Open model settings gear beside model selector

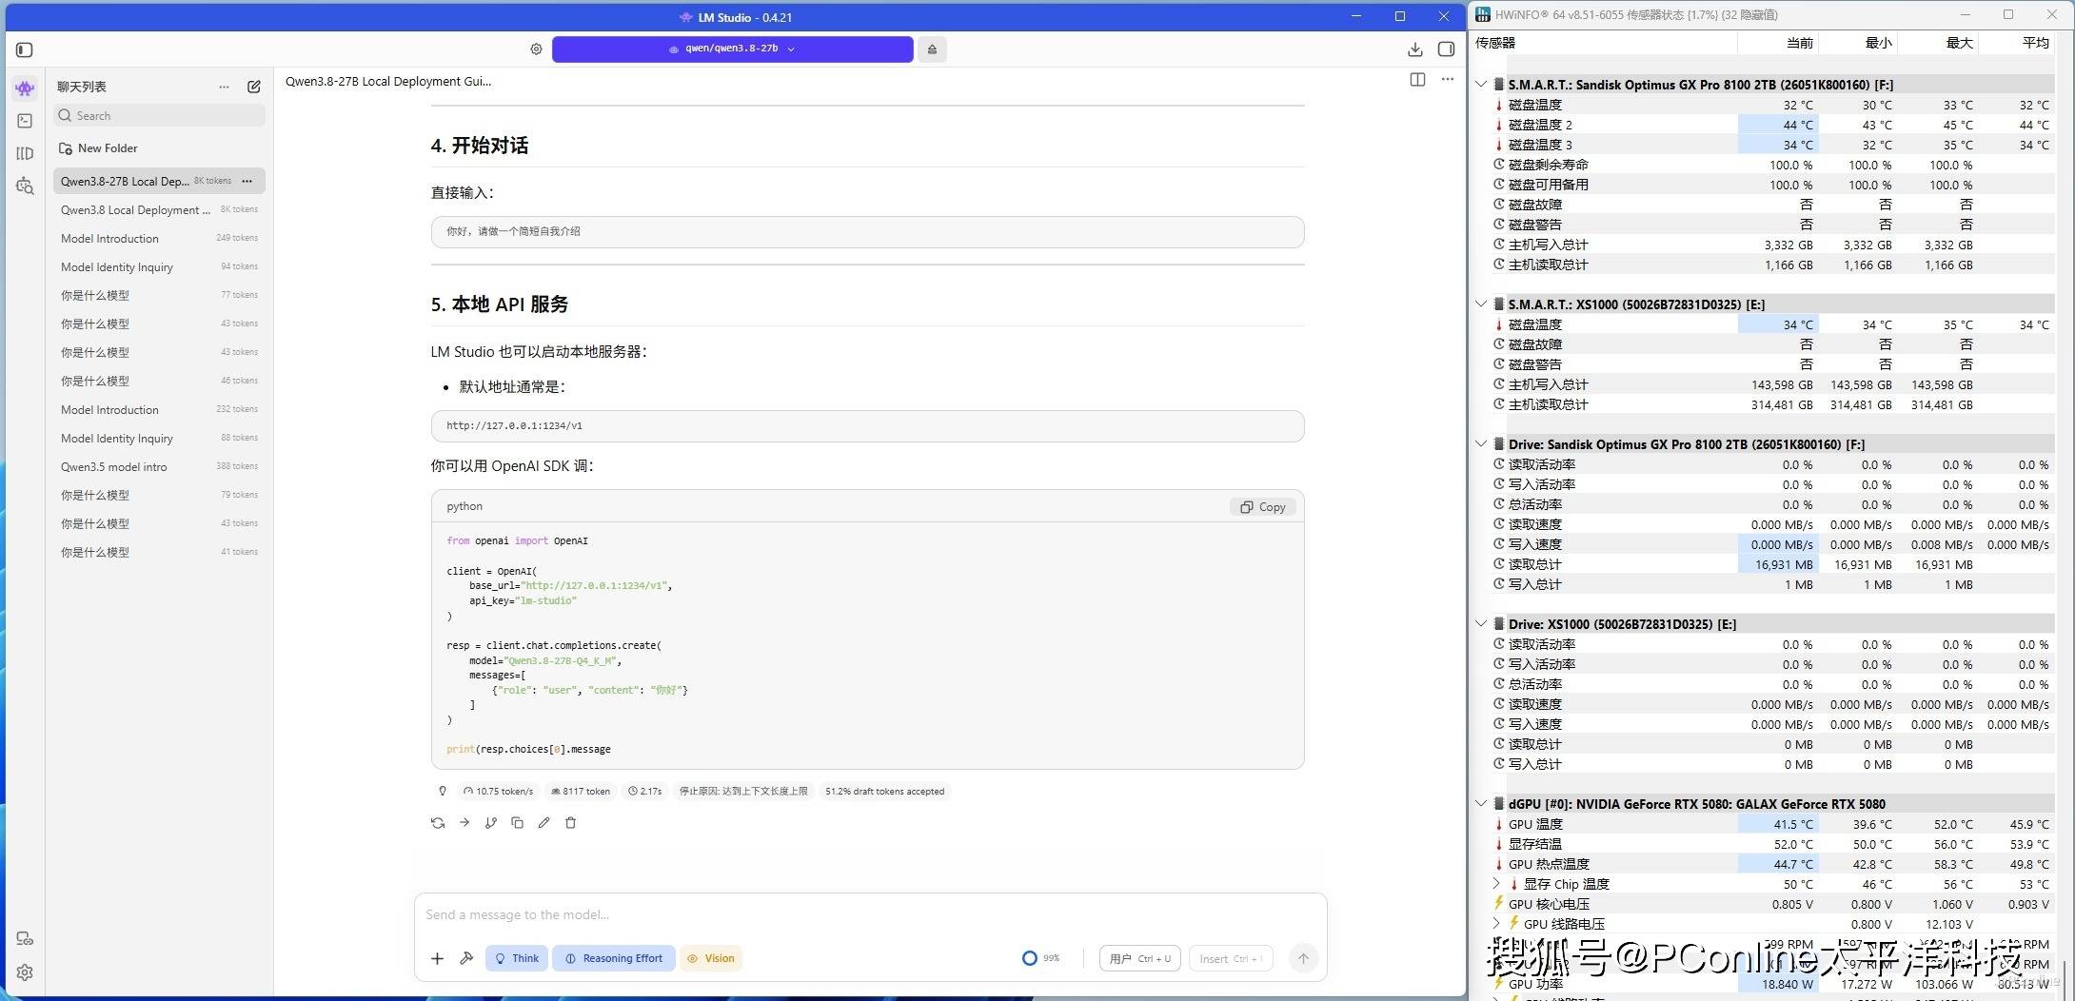[536, 49]
